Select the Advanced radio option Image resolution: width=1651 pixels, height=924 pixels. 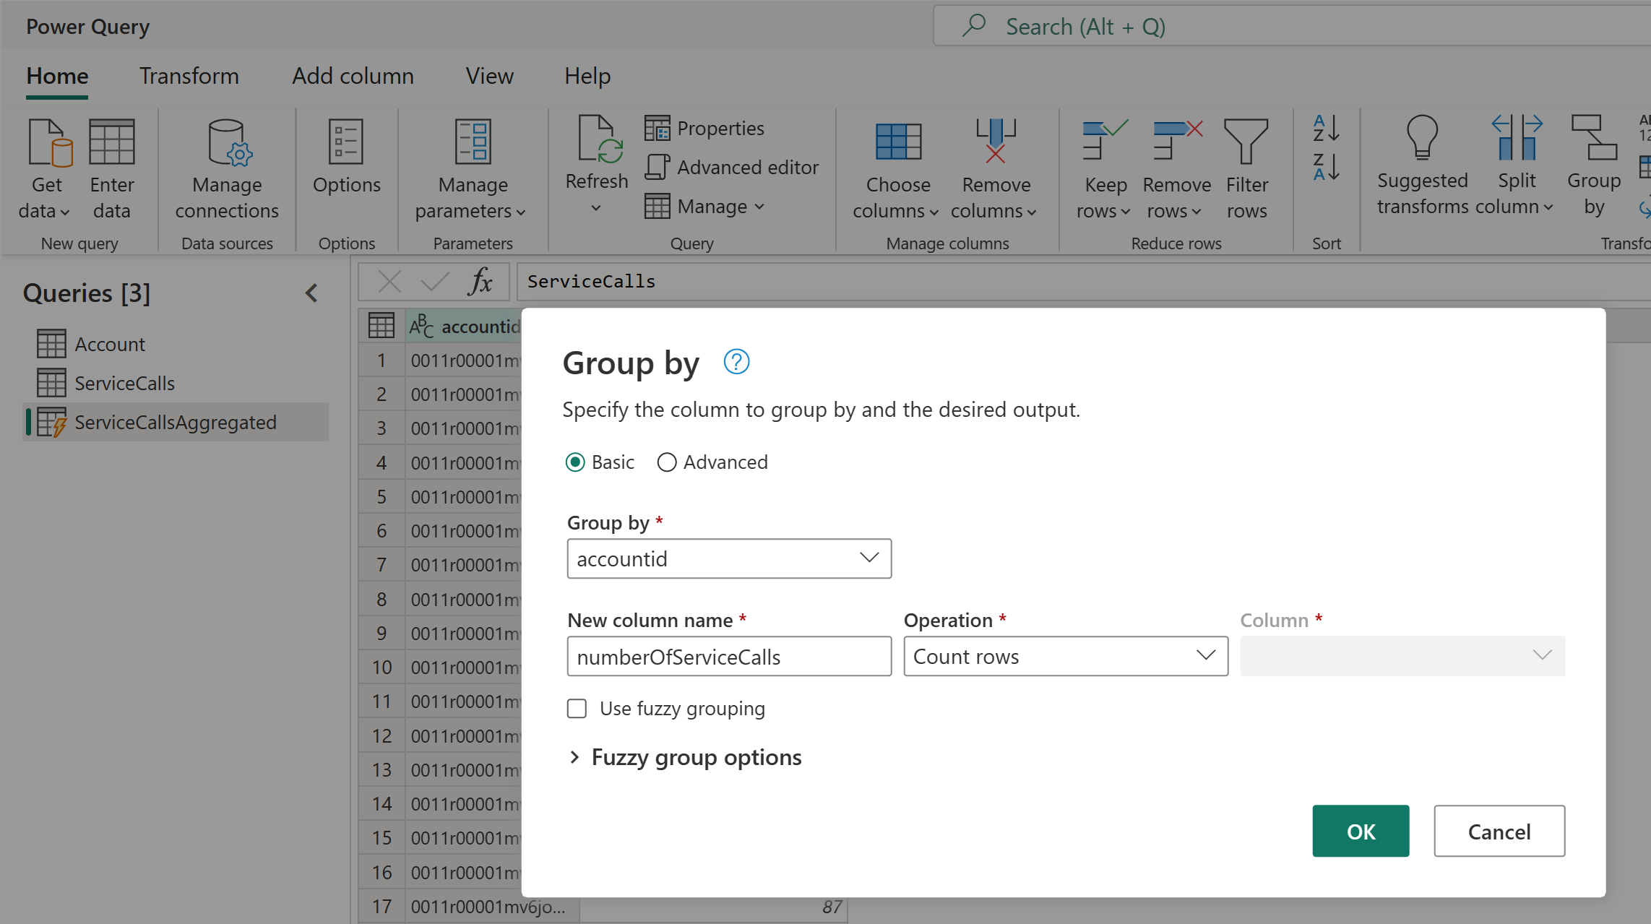tap(667, 462)
